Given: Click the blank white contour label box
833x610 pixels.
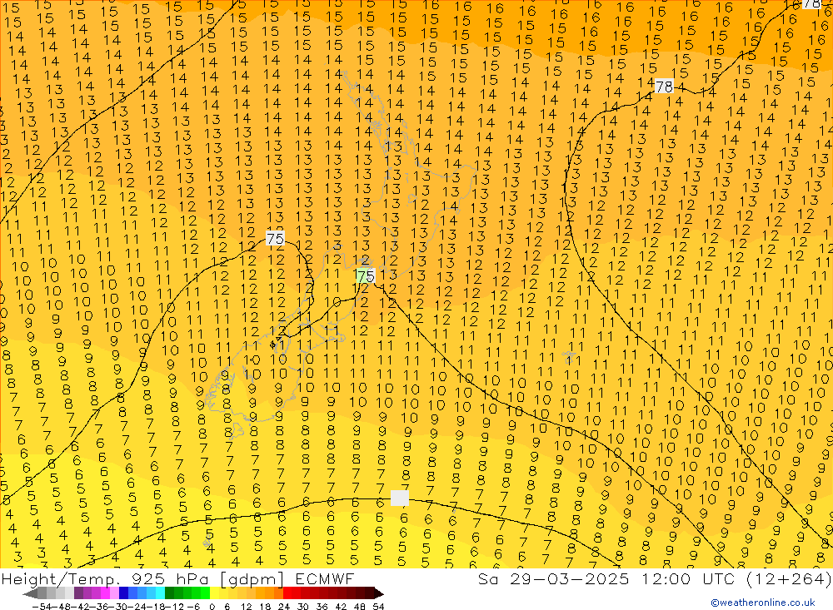Looking at the screenshot, I should (400, 498).
